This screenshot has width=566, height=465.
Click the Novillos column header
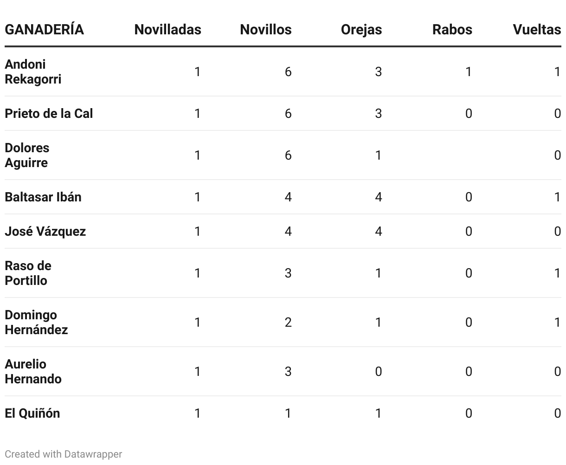point(265,30)
